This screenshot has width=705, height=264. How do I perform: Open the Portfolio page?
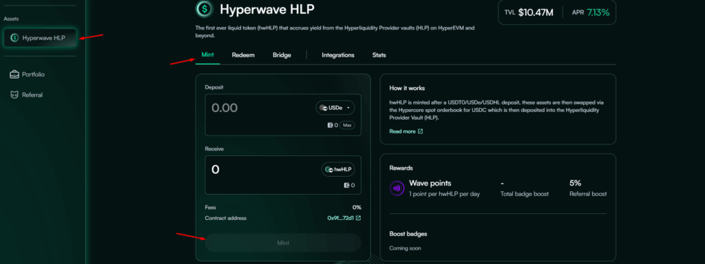[27, 74]
